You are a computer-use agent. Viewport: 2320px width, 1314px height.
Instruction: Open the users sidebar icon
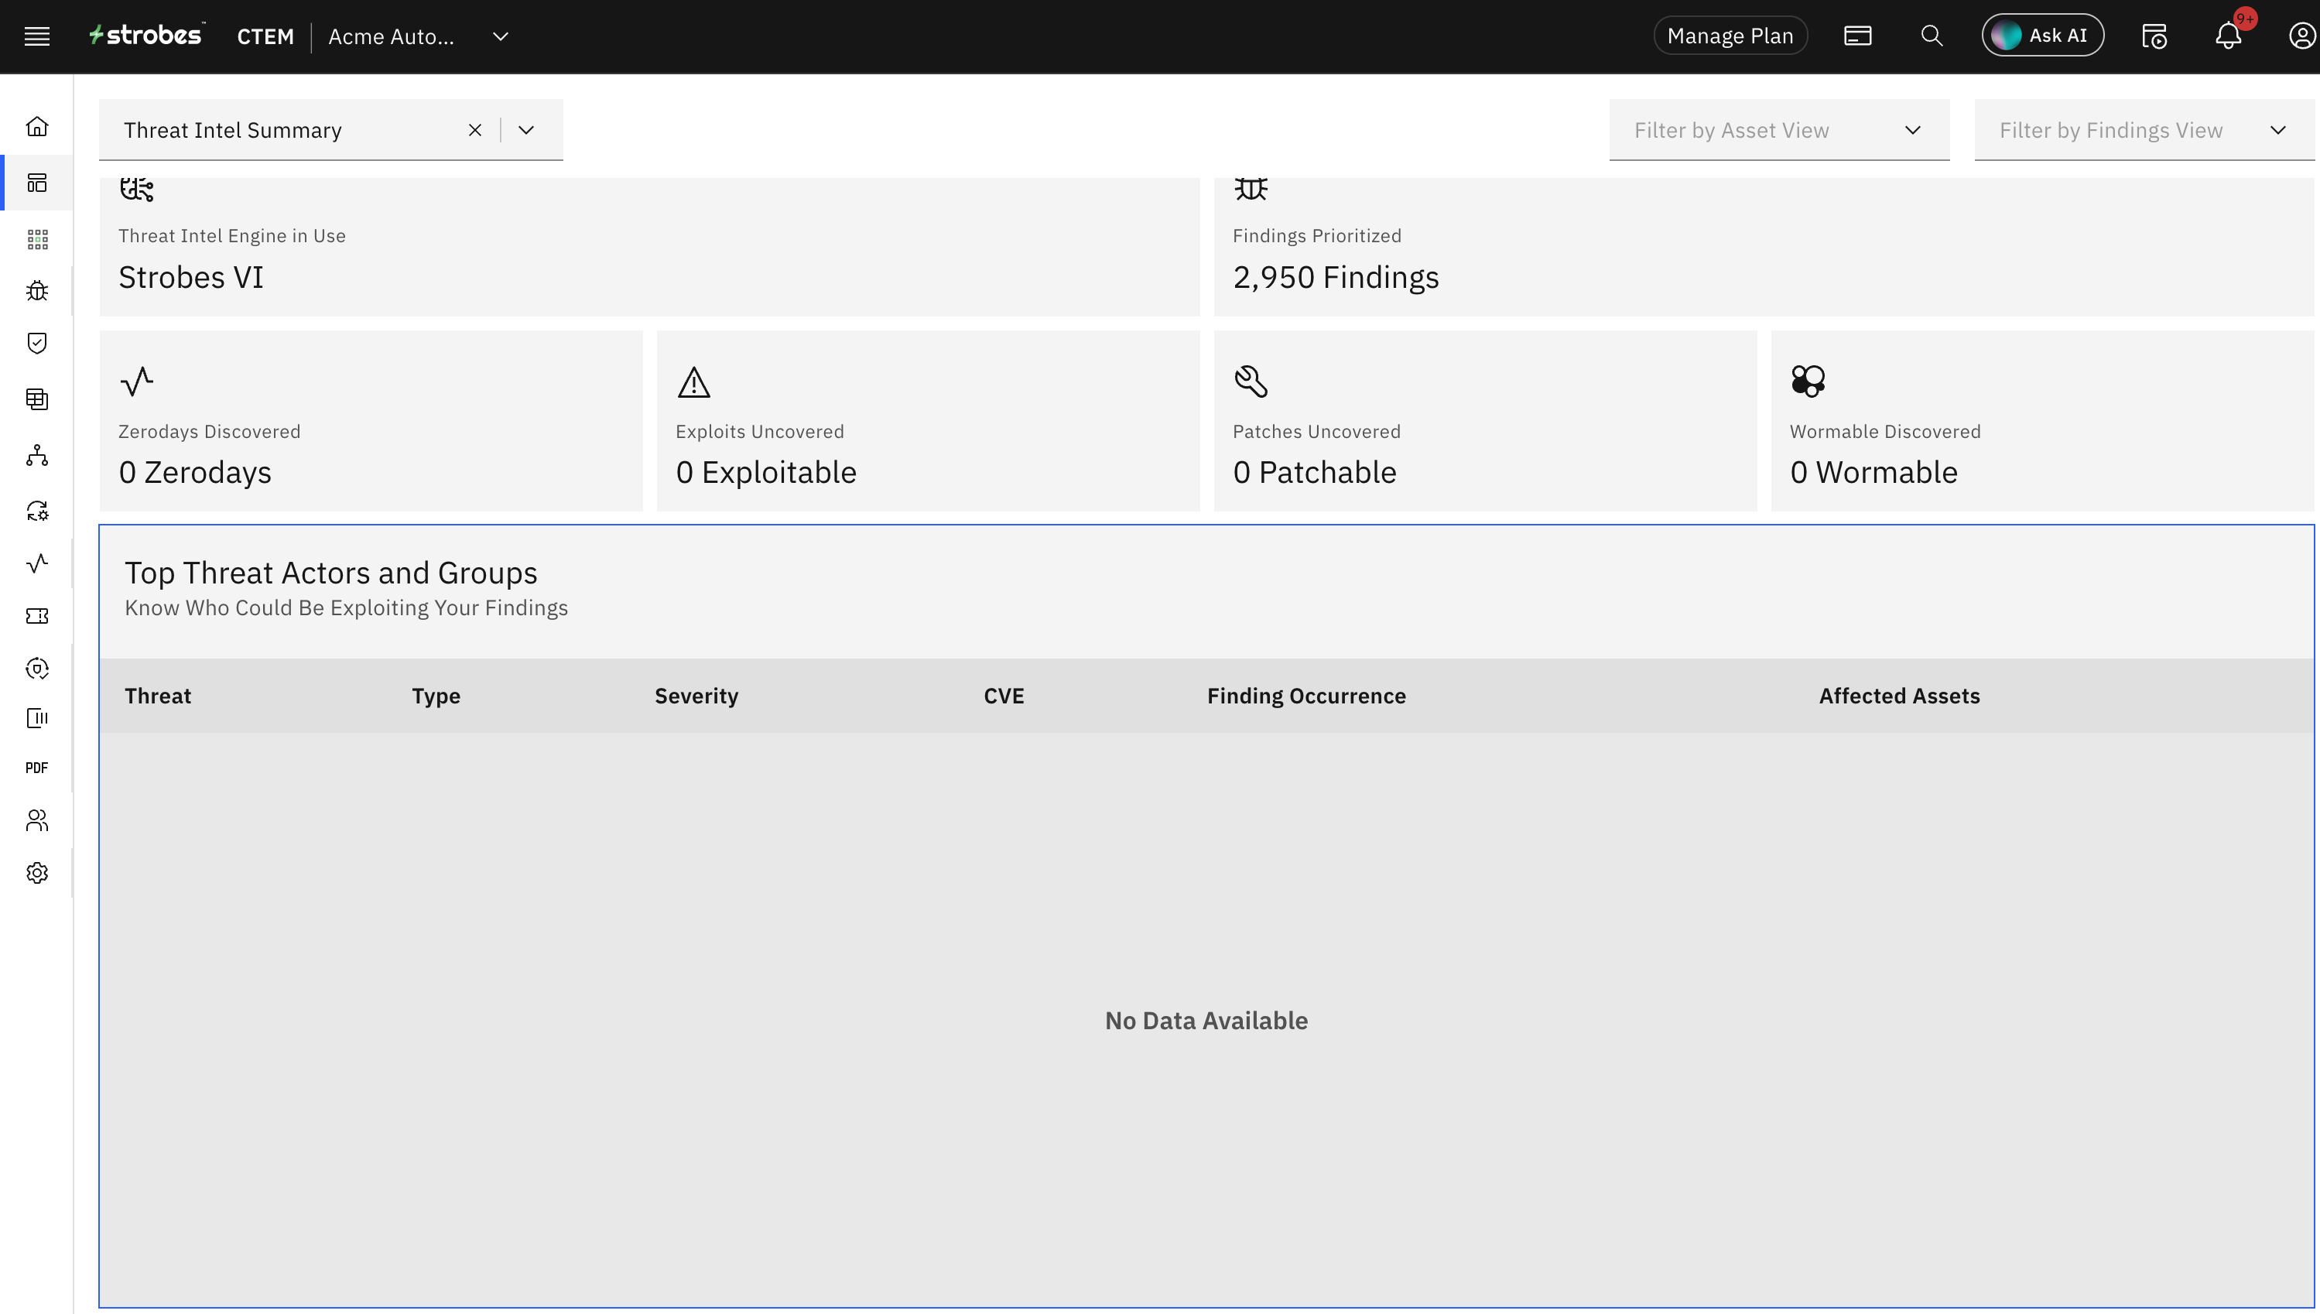[37, 820]
